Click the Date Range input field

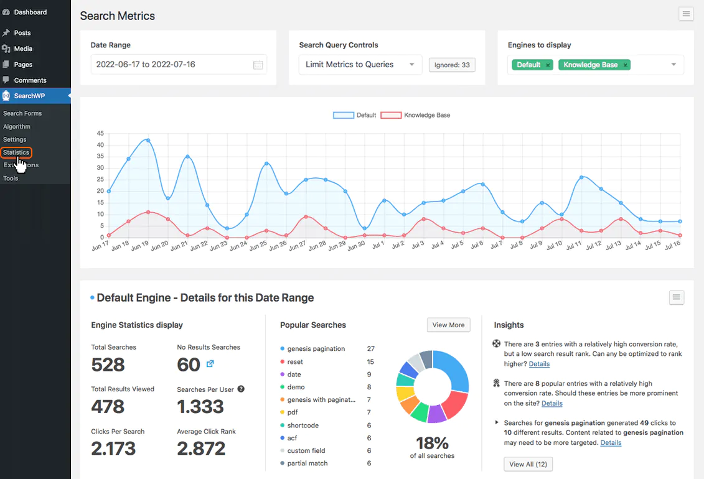tap(179, 65)
